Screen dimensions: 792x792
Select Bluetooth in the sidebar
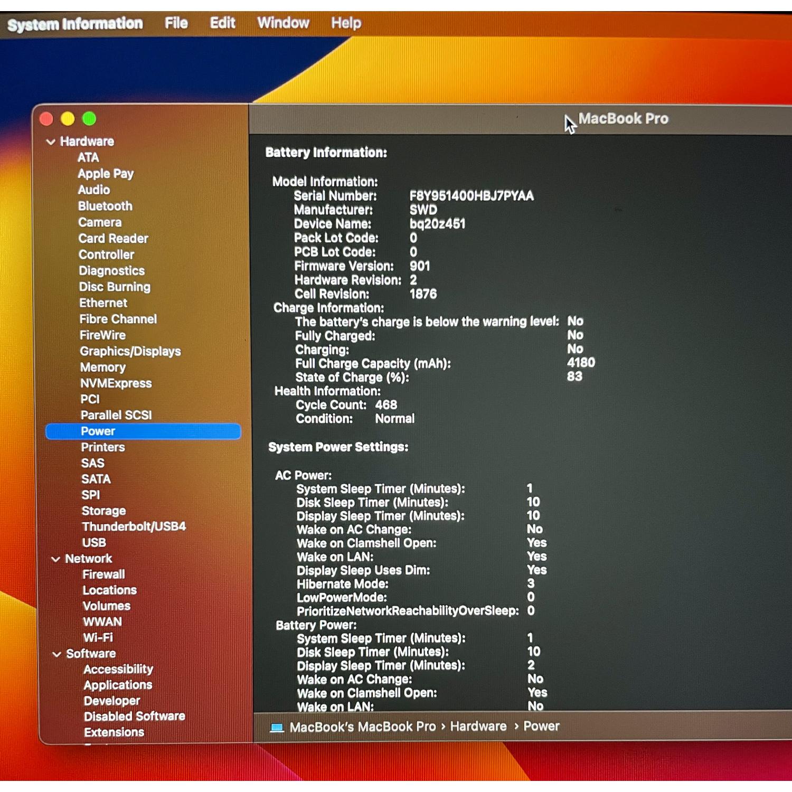[x=105, y=206]
